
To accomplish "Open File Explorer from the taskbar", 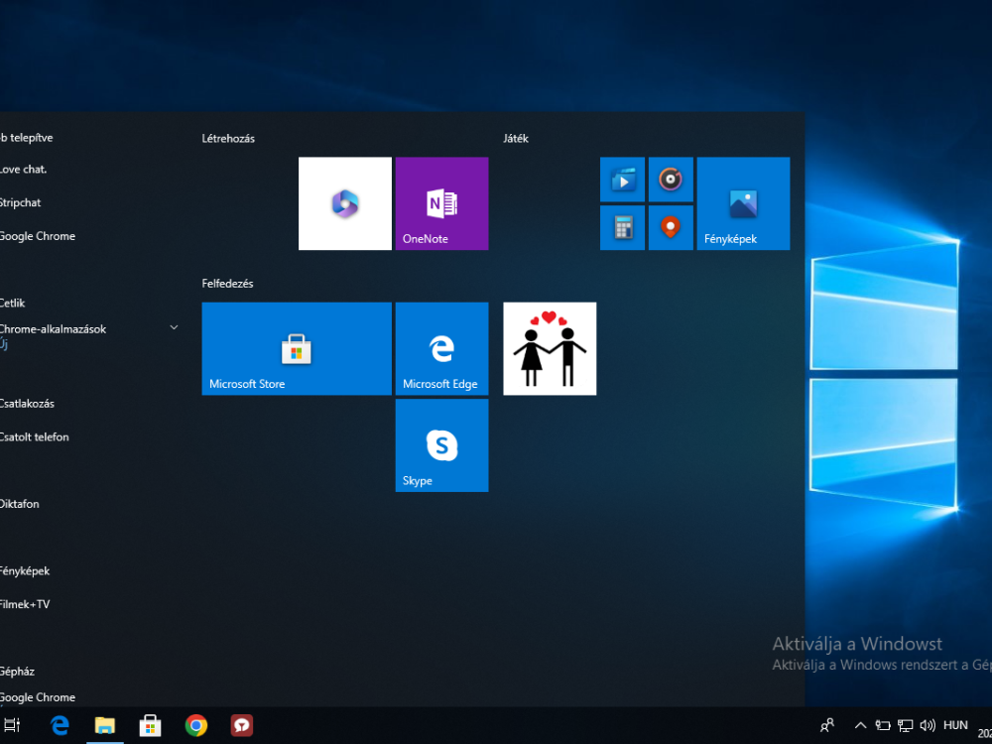I will 104,725.
